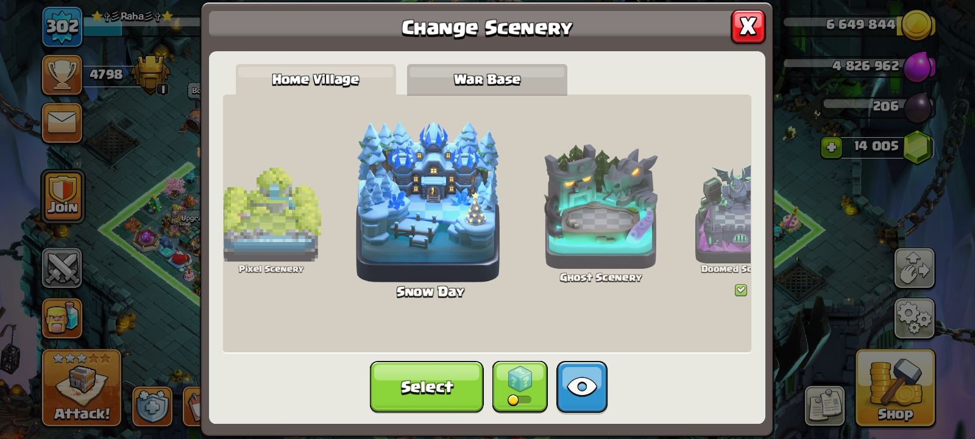Switch to the Home Village tab

click(x=316, y=80)
